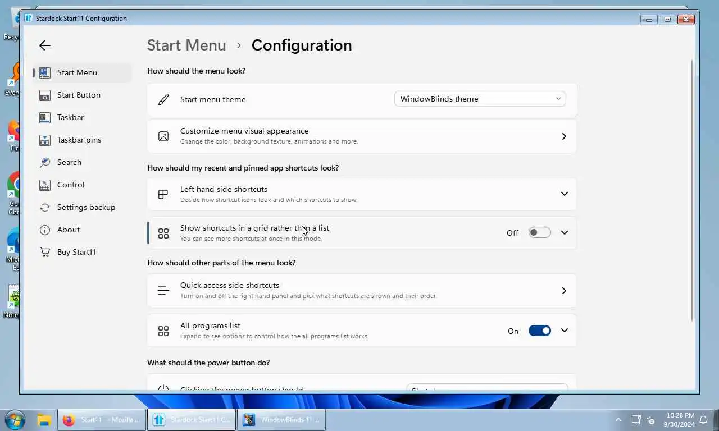Click the Left hand side shortcuts icon
Image resolution: width=719 pixels, height=431 pixels.
click(163, 194)
